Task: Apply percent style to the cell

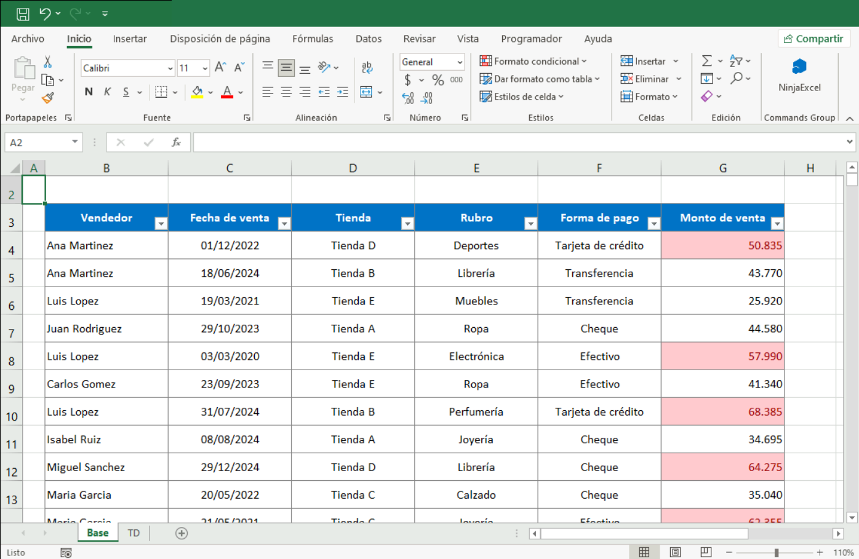Action: [437, 80]
